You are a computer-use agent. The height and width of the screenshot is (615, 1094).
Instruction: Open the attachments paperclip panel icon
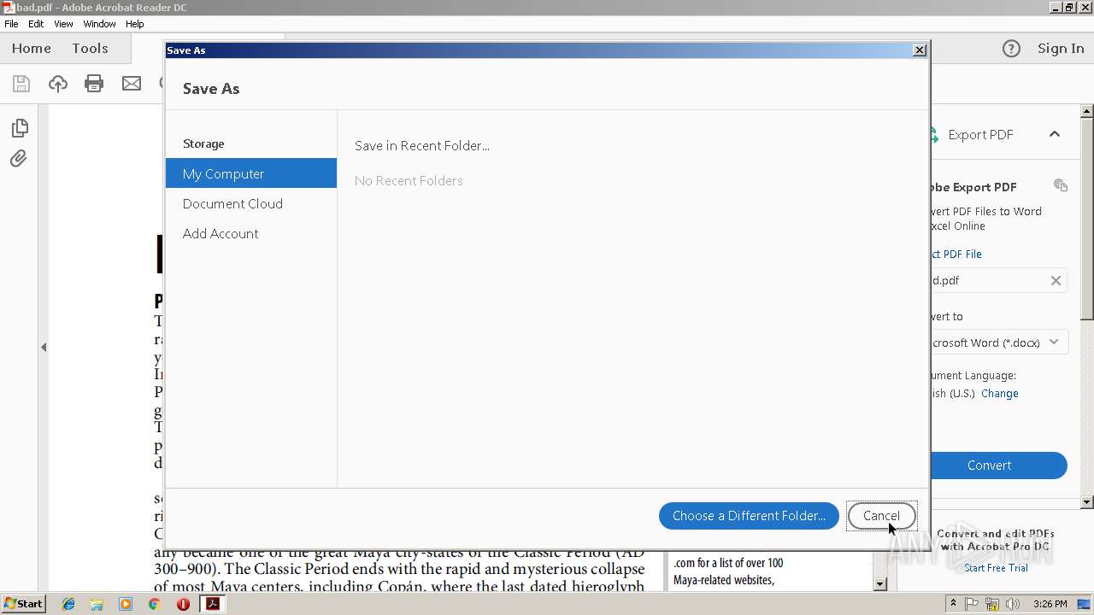[19, 159]
